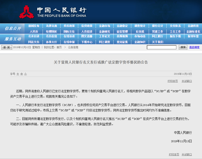Click bottom 关闭窗口 close window link
The width and height of the screenshot is (202, 159).
click(187, 154)
